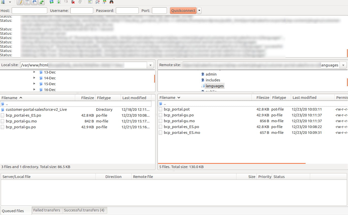This screenshot has height=215, width=348.
Task: Toggle synchronized browsing icon
Action: point(104,2)
